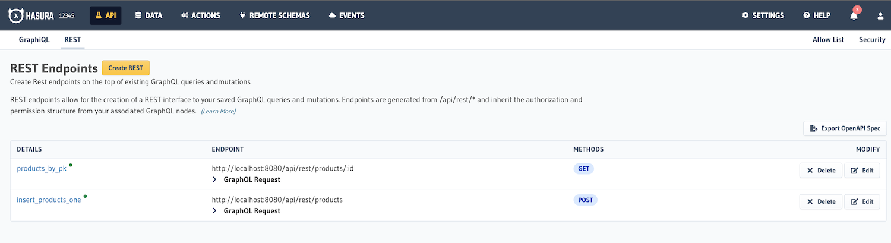Expand GraphQL Request for insert_products_one
The height and width of the screenshot is (243, 891).
point(246,211)
